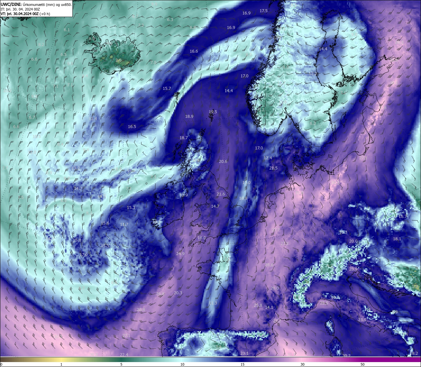421x367 pixels.
Task: Click the 21.6 value on the map
Action: [221, 194]
